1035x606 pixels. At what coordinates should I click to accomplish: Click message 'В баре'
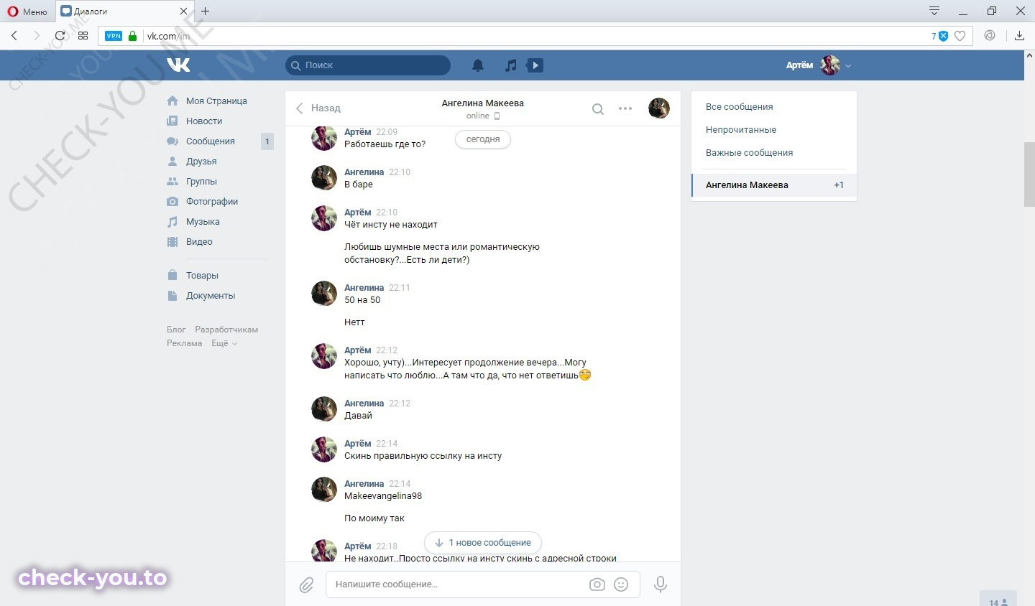[359, 185]
